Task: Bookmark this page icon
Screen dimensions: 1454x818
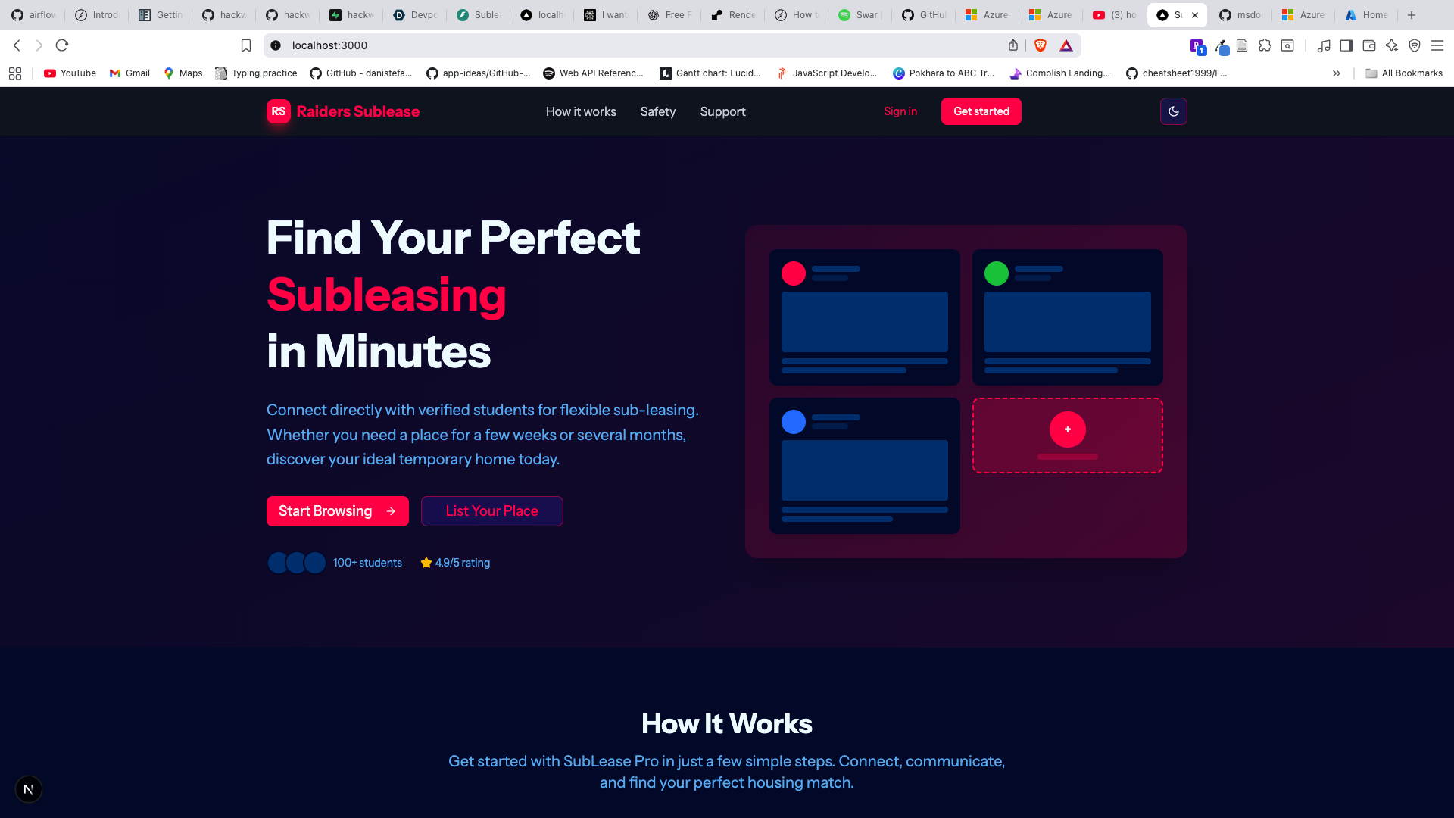Action: pyautogui.click(x=246, y=45)
